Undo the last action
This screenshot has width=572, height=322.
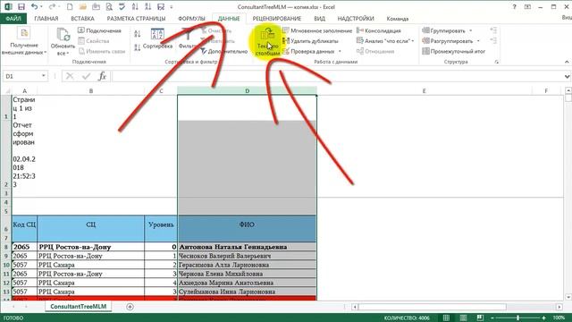[x=34, y=7]
